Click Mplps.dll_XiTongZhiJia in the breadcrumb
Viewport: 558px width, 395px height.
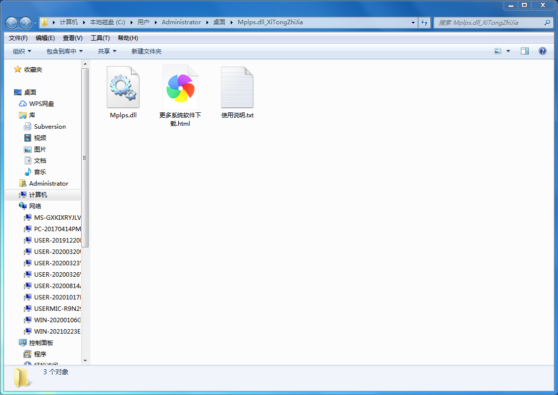click(x=270, y=22)
